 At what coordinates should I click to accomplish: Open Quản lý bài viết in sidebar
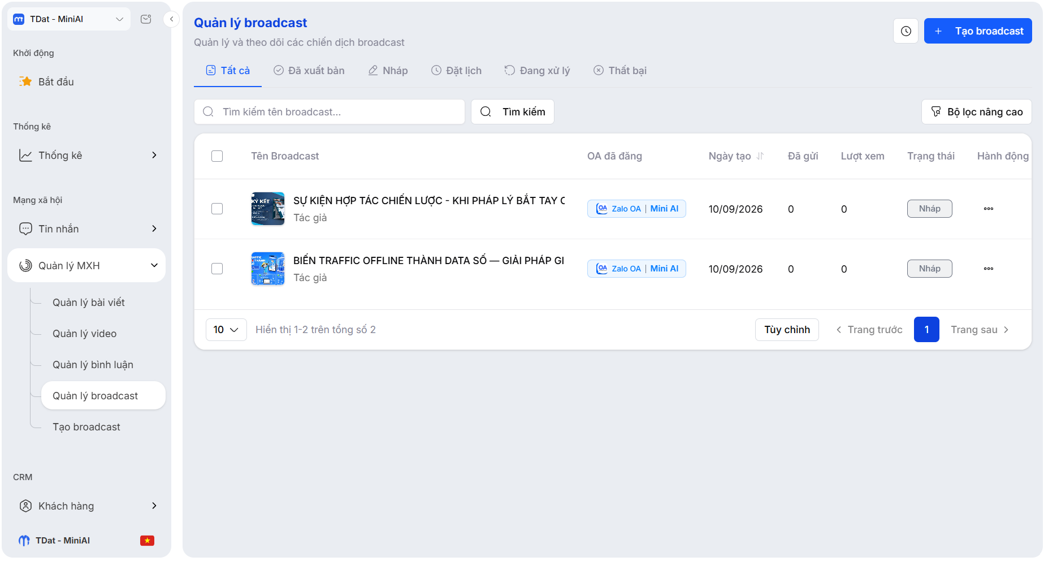pyautogui.click(x=89, y=303)
